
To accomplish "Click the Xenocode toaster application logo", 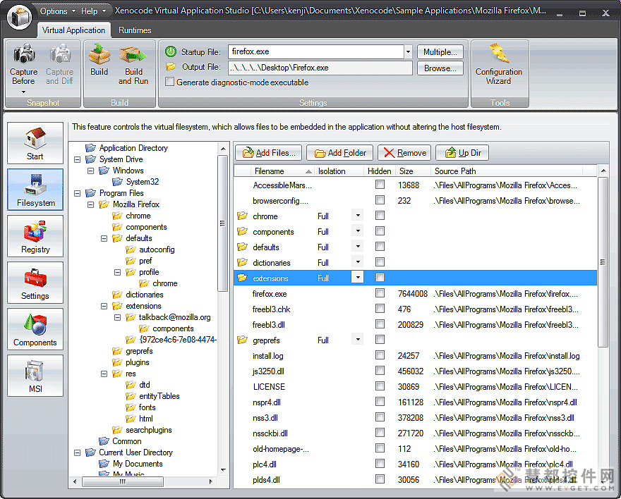I will click(20, 17).
